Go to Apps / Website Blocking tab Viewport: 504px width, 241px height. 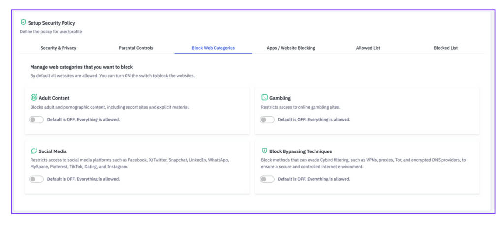click(x=290, y=48)
